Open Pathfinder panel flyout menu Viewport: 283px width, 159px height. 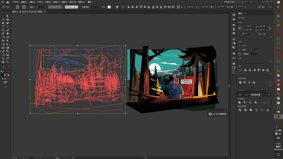point(269,95)
